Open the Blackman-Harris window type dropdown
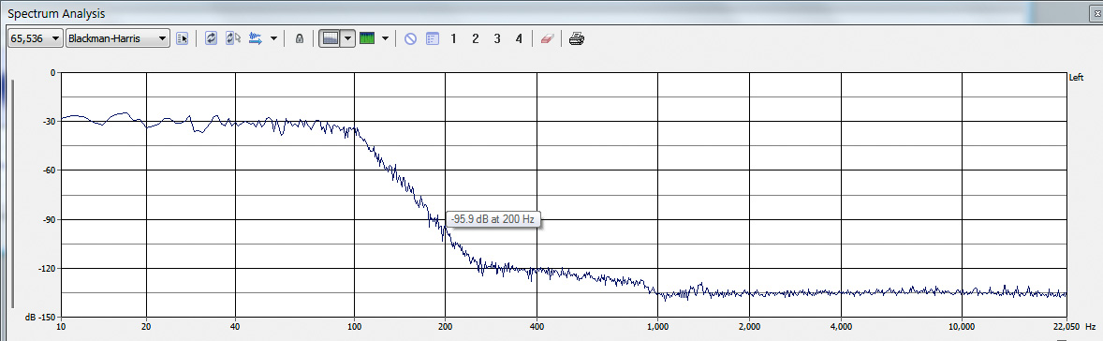The image size is (1103, 341). pos(117,38)
